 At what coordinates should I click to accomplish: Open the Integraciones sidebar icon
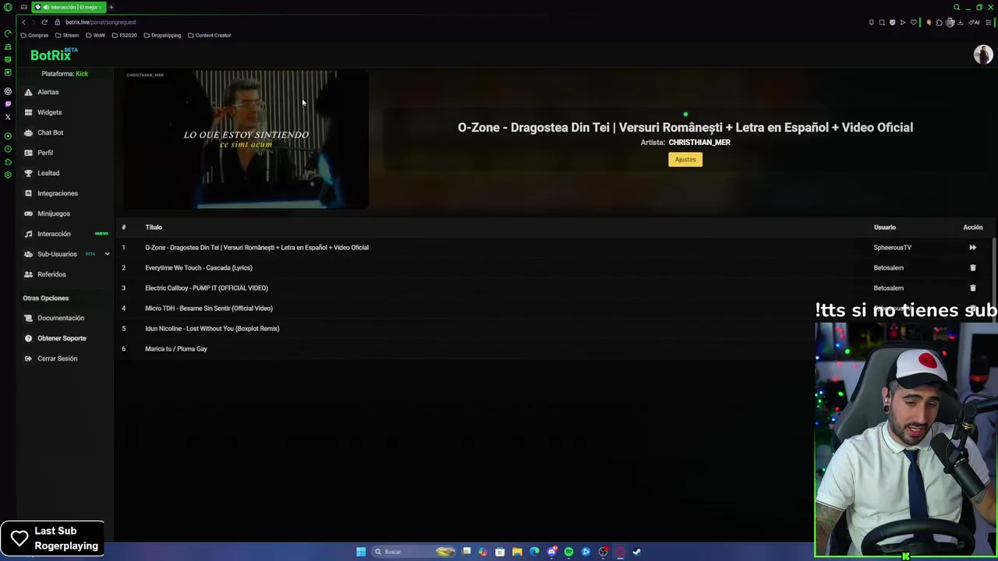coord(29,193)
